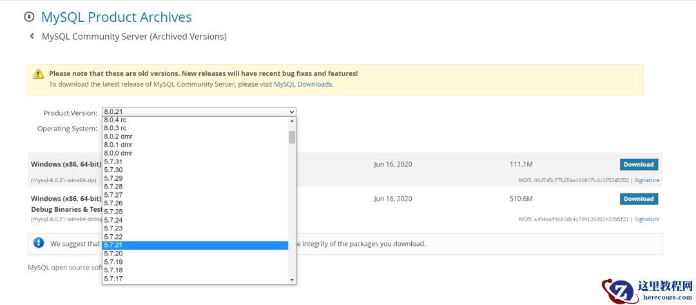The image size is (696, 305).
Task: Choose version 5.7.22 option
Action: 195,237
